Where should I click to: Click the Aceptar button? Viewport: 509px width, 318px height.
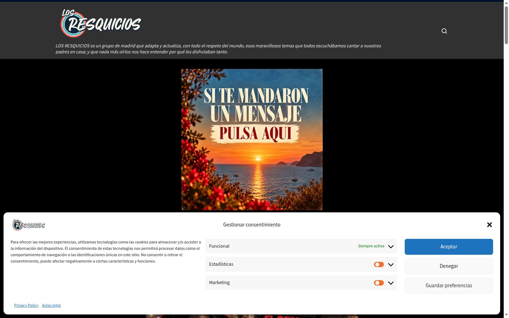point(449,247)
